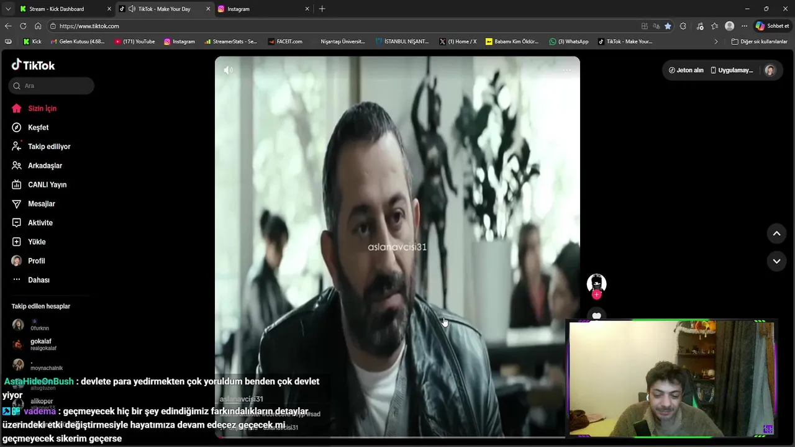Click Jeton alın coins button
Image resolution: width=795 pixels, height=447 pixels.
tap(686, 70)
